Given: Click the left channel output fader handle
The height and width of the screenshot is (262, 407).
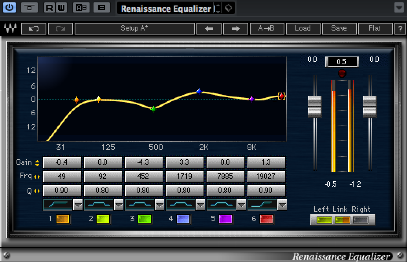Looking at the screenshot, I should (x=315, y=106).
